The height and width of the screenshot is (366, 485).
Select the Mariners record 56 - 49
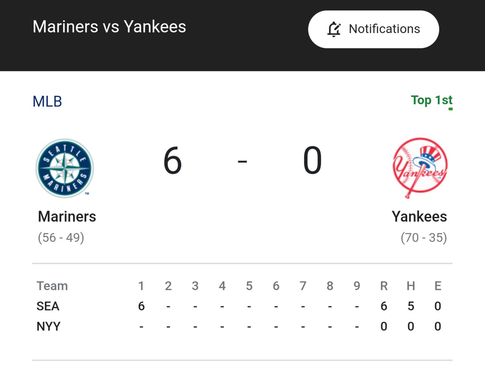coord(61,238)
